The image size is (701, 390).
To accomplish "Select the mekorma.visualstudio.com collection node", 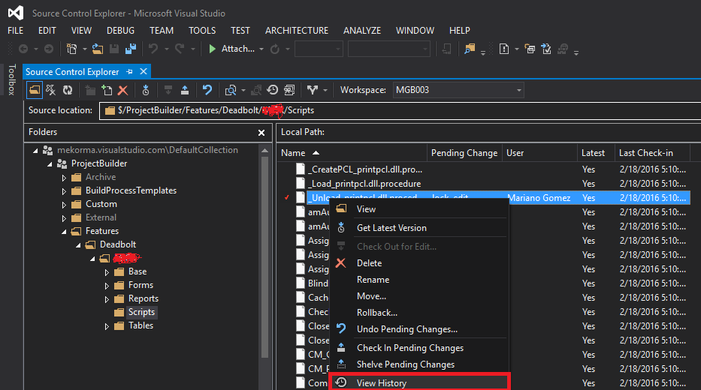I will click(147, 150).
